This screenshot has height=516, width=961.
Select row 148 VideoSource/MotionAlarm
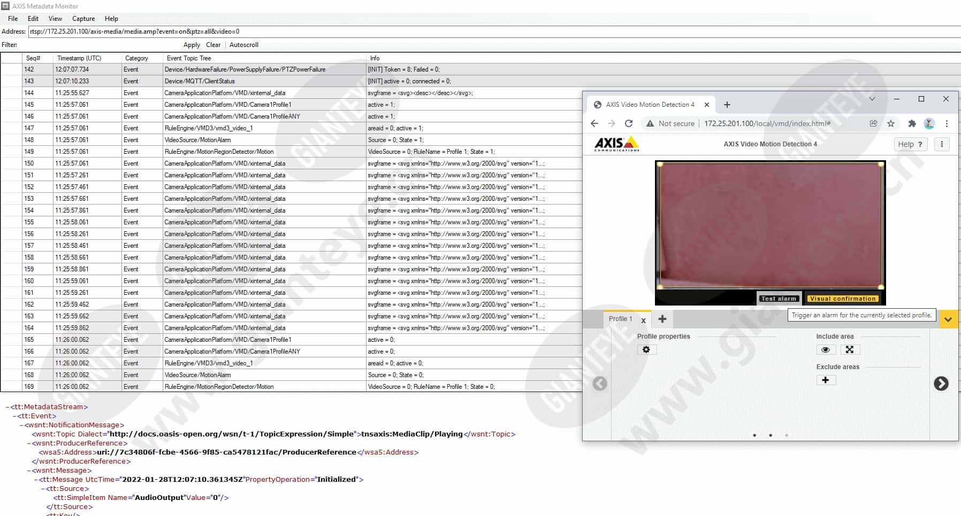pos(292,140)
